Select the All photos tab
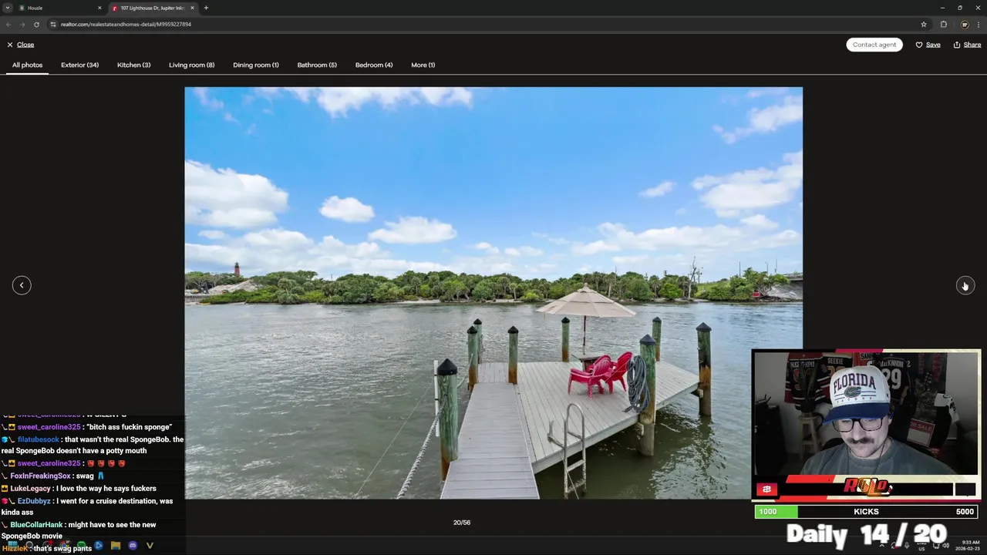 point(27,65)
